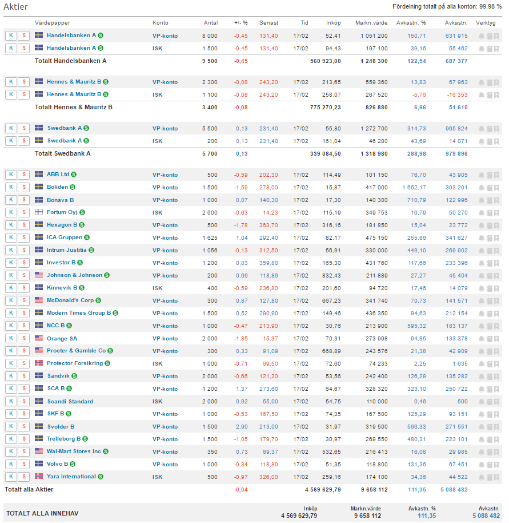The width and height of the screenshot is (509, 523).
Task: Set alert bell for Volvo B
Action: coord(482,465)
